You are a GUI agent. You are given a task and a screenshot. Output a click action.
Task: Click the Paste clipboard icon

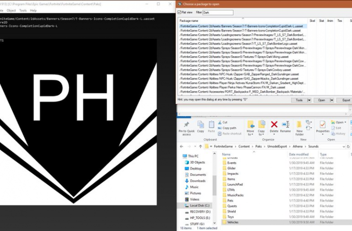click(x=211, y=125)
